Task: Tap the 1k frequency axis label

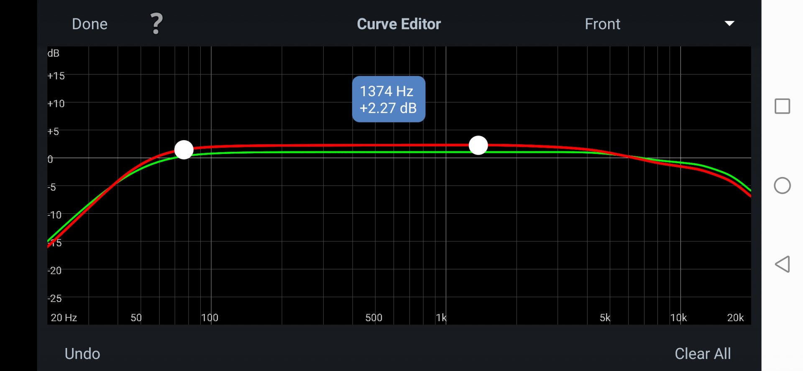Action: click(441, 317)
